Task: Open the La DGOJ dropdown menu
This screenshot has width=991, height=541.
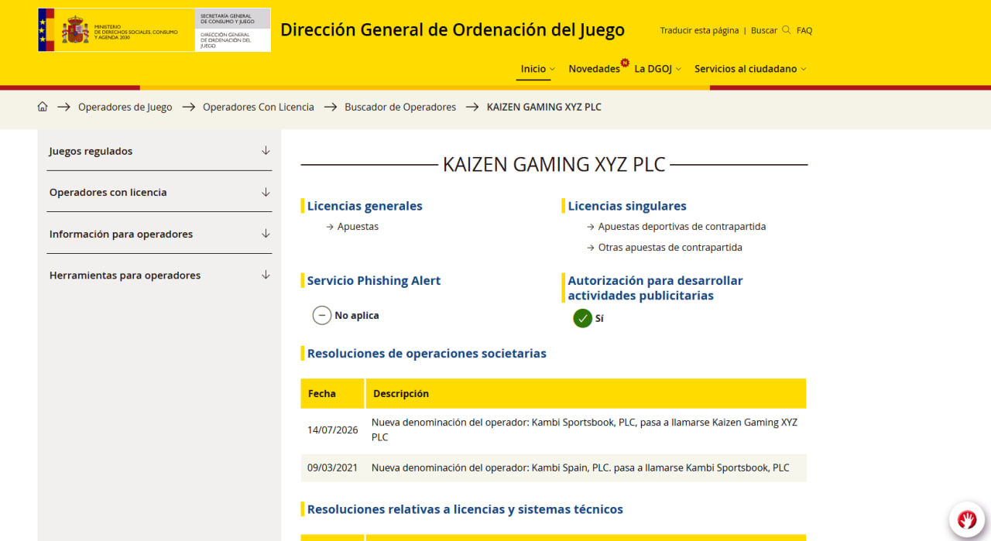Action: pos(658,69)
